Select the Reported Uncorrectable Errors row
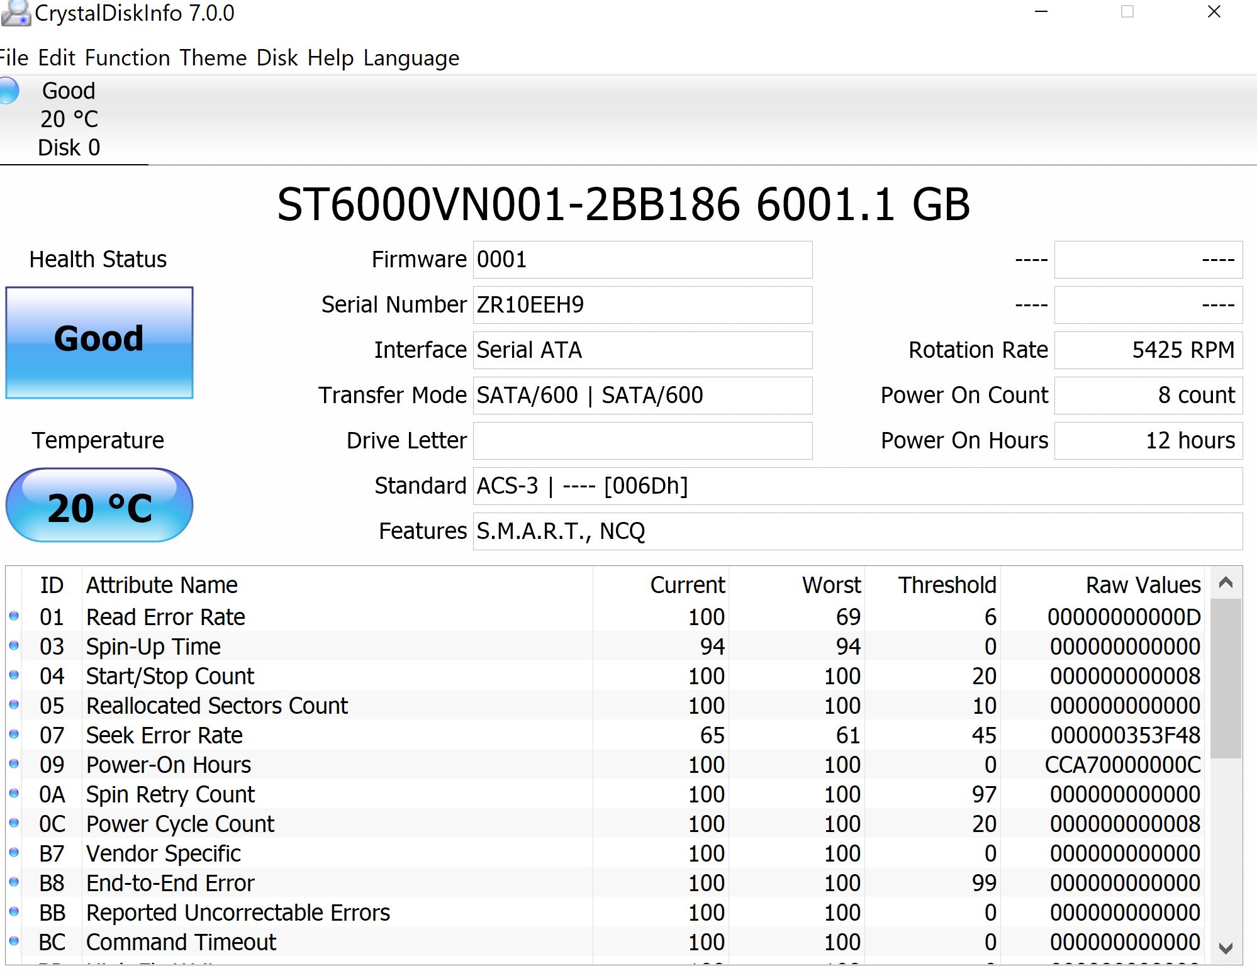This screenshot has height=971, width=1257. click(605, 913)
